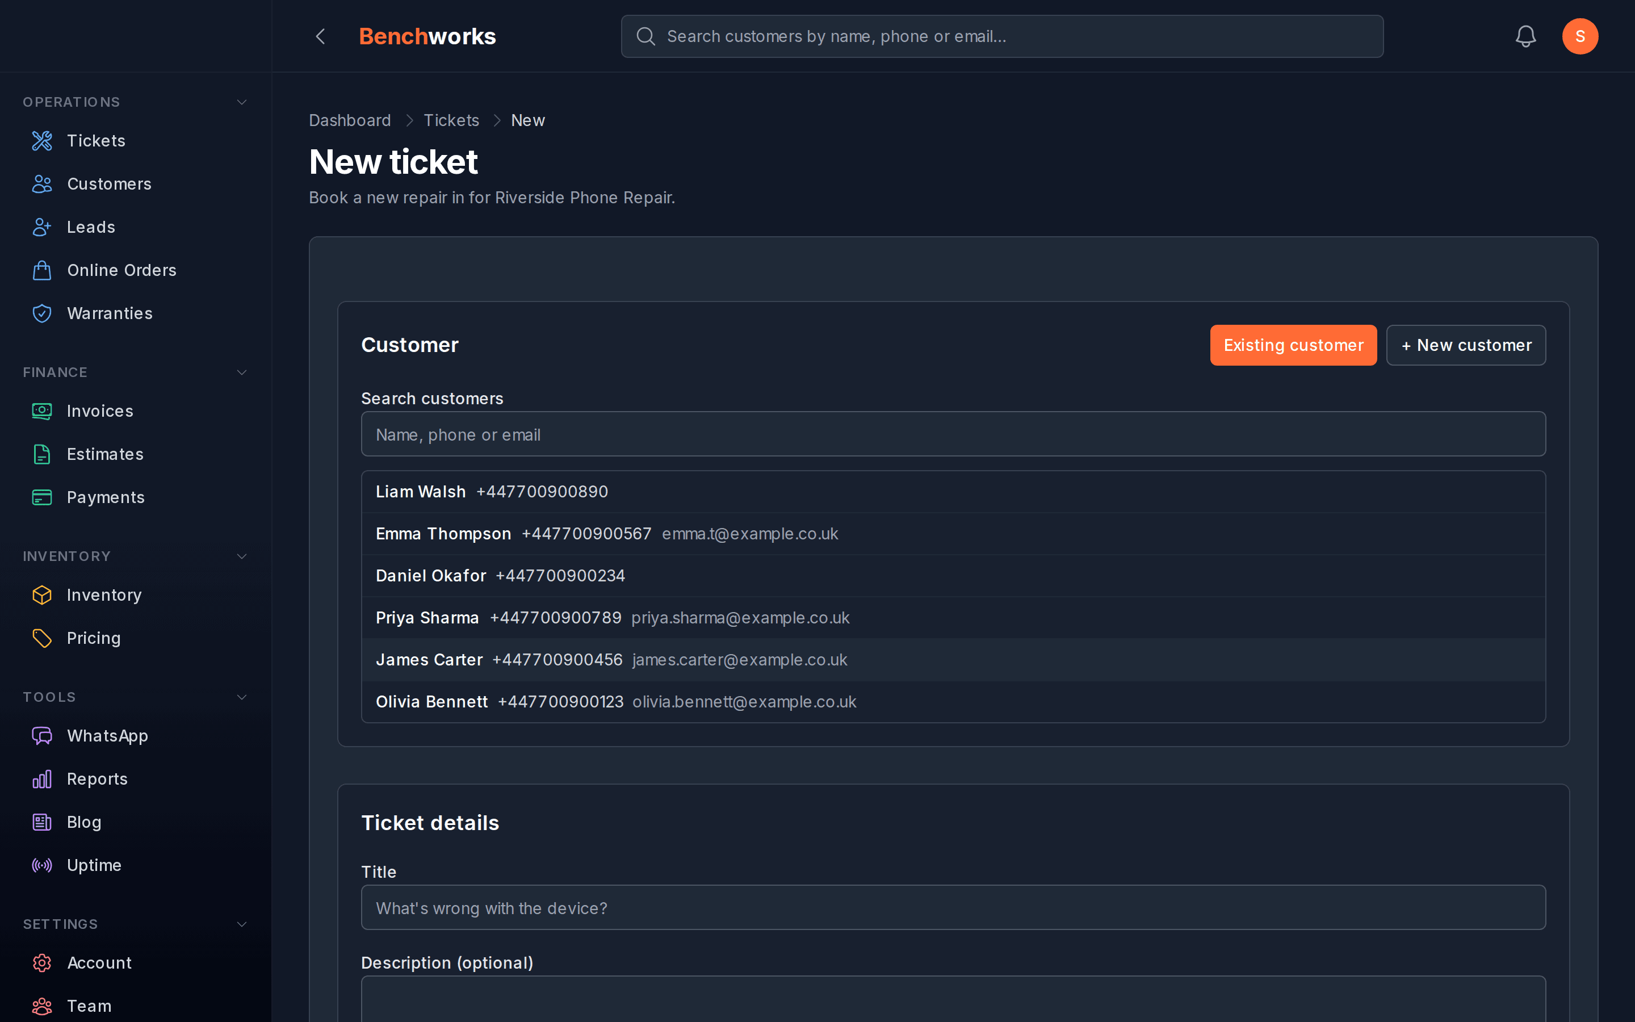This screenshot has width=1635, height=1022.
Task: Click the Estimates document icon
Action: click(x=42, y=454)
